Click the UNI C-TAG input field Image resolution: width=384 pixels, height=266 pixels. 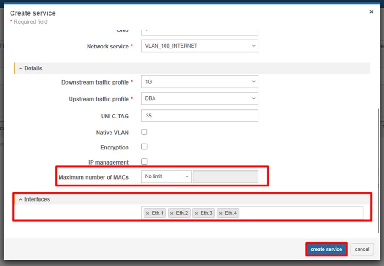(x=199, y=116)
